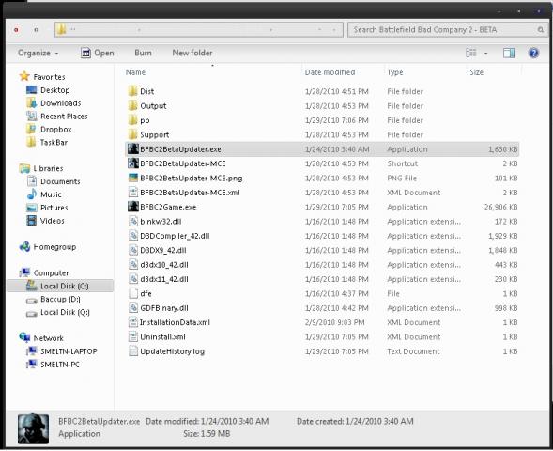
Task: Open the view options dropdown arrow
Action: pos(485,54)
